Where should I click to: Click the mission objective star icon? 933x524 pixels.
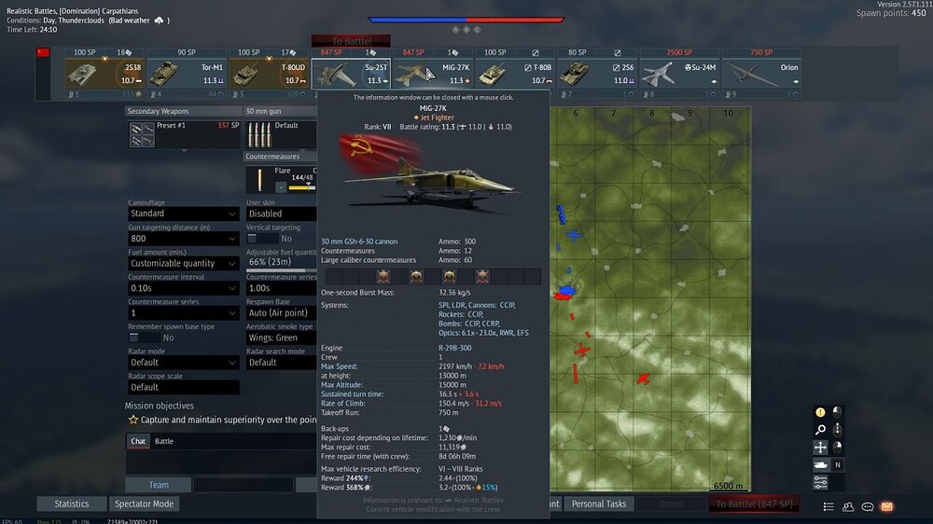tap(133, 420)
